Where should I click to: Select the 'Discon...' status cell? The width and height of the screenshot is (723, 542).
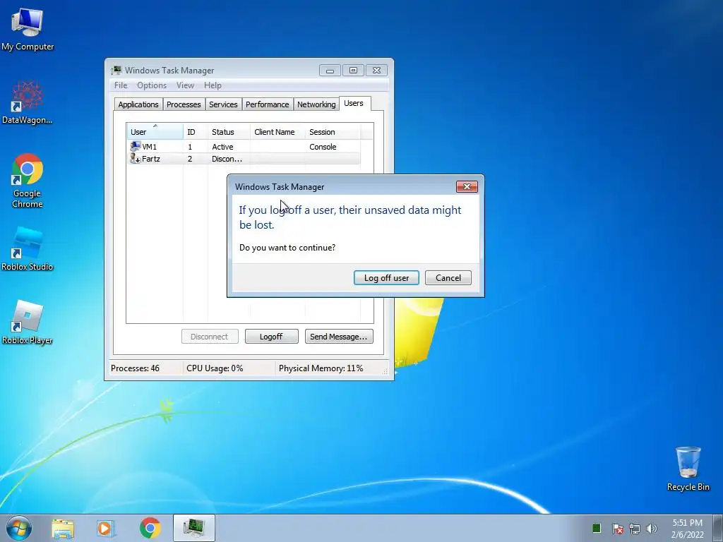227,159
